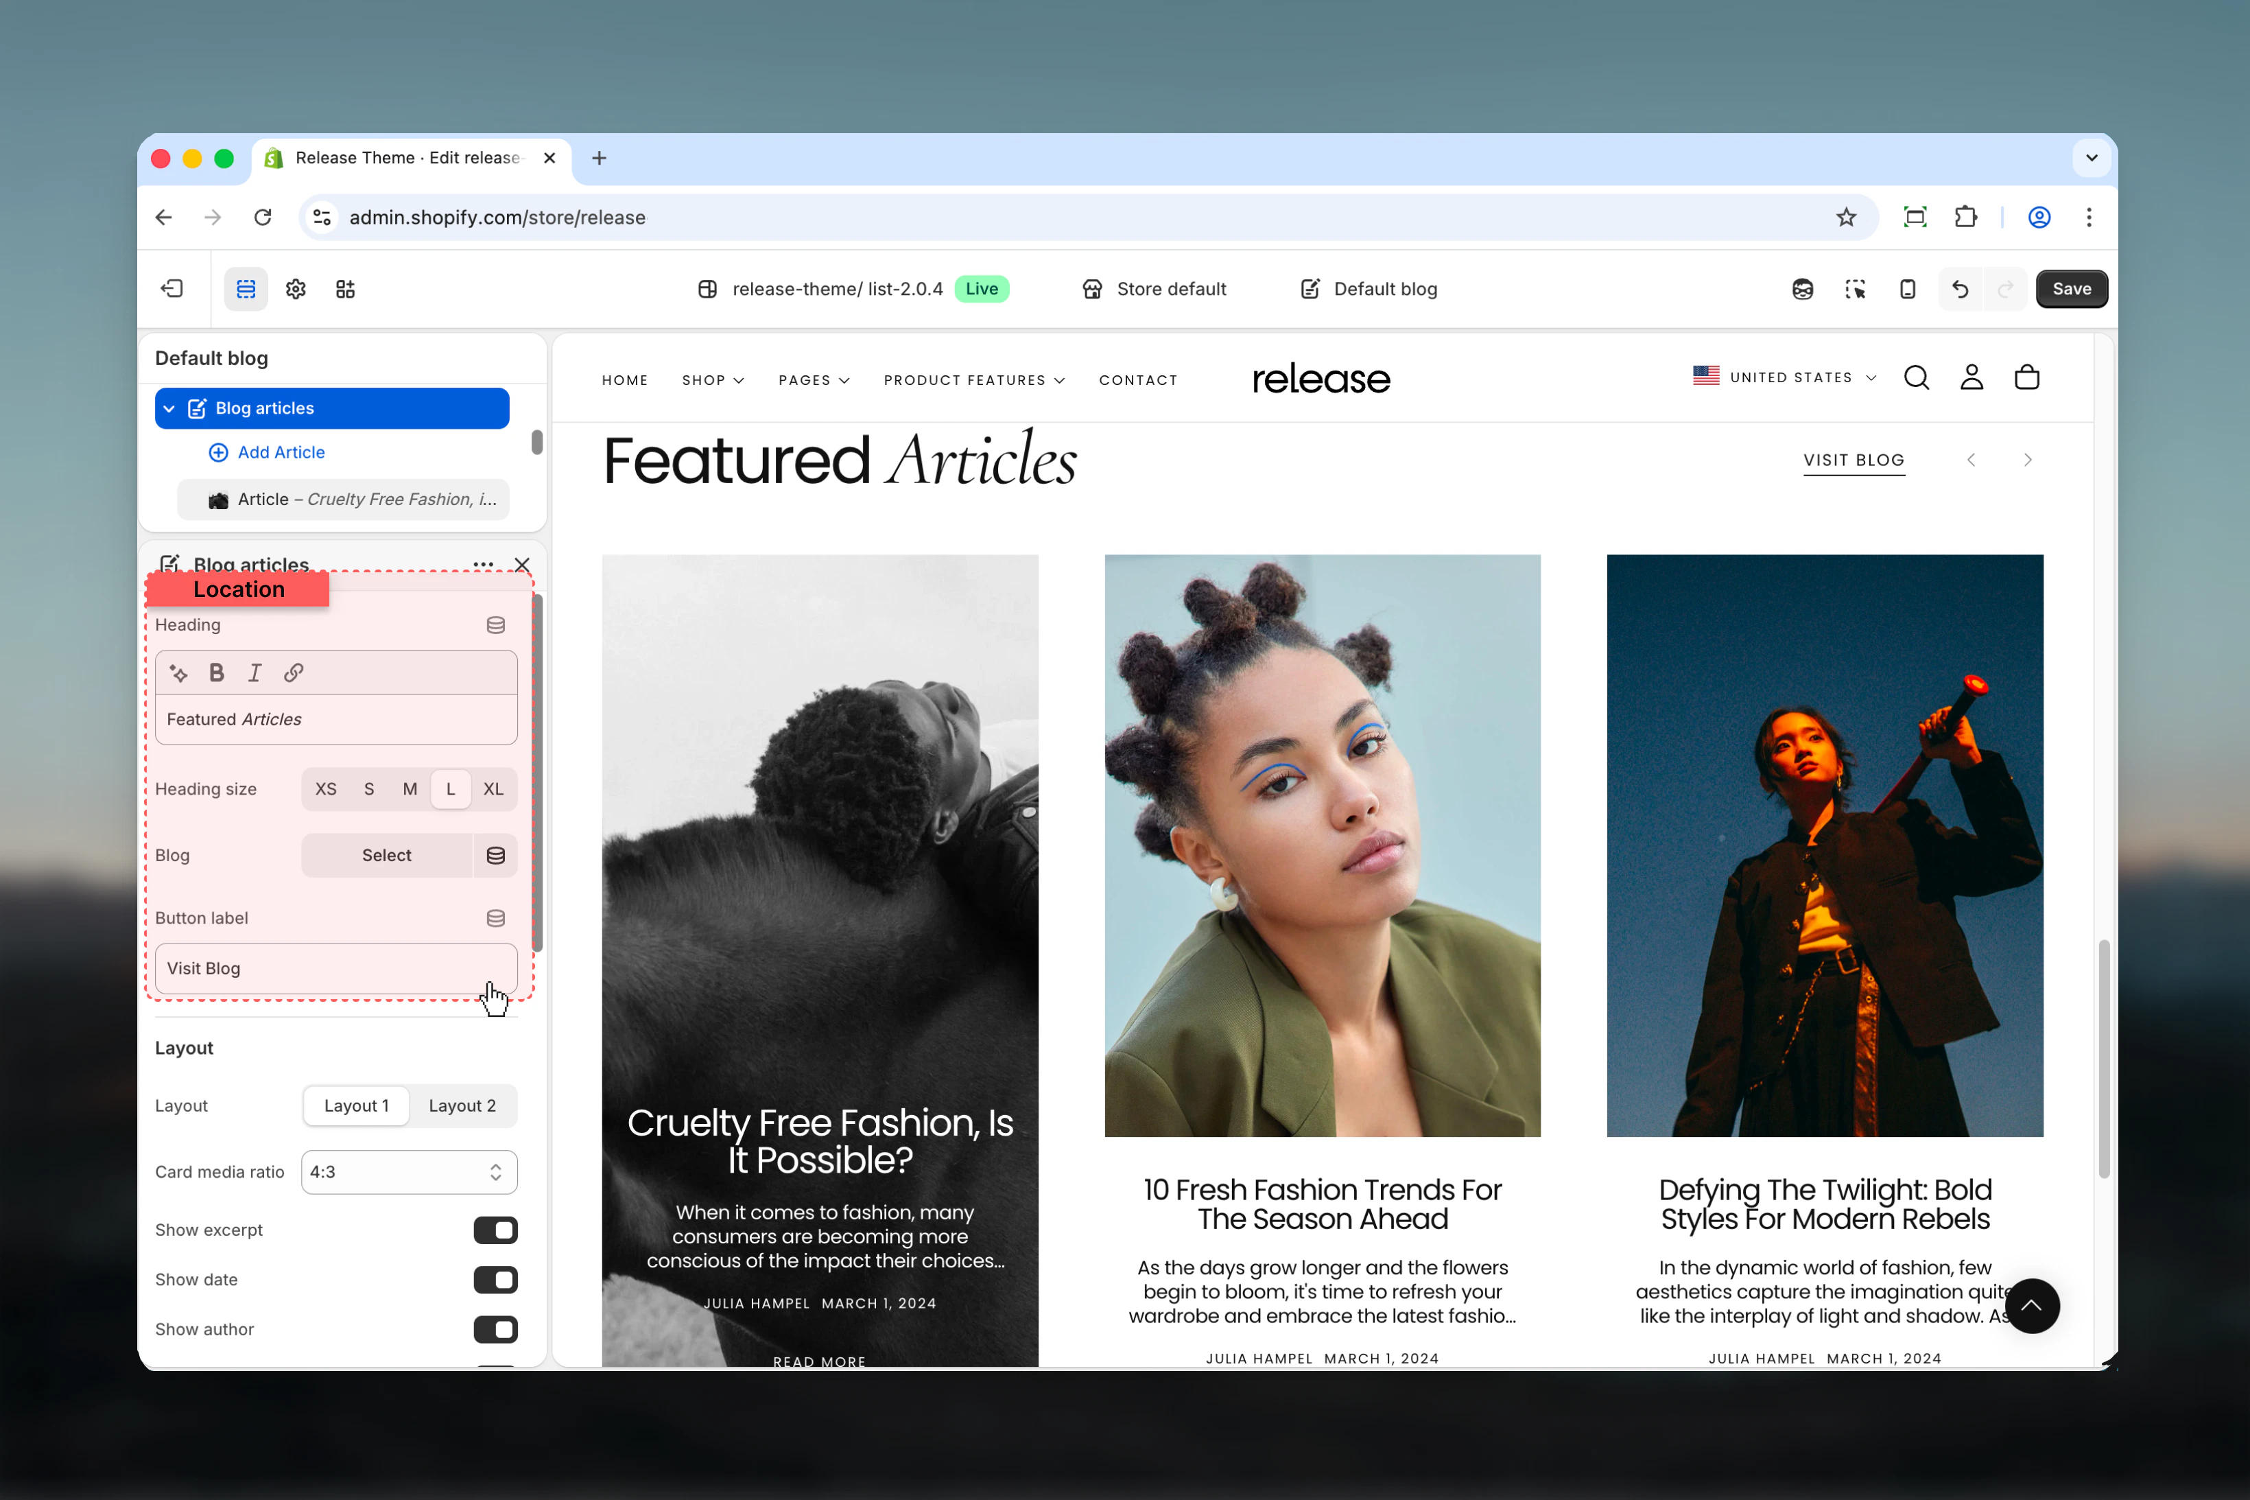Close the Blog articles settings panel

(522, 565)
